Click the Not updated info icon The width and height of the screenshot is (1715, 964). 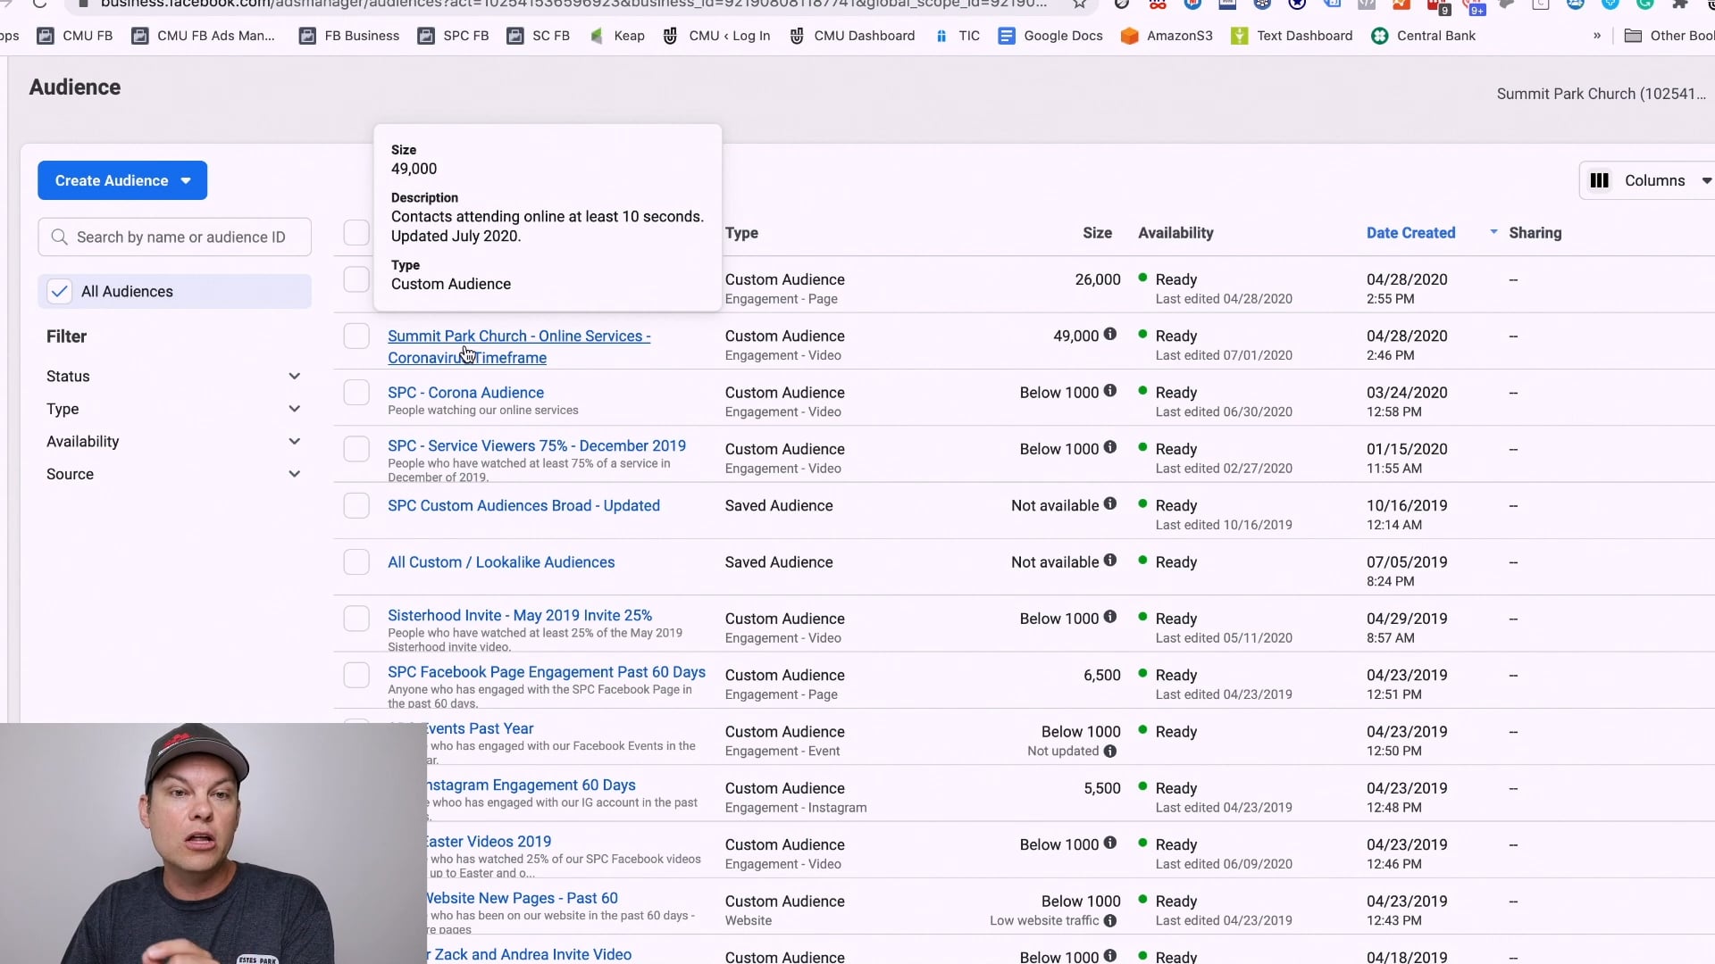click(1109, 751)
